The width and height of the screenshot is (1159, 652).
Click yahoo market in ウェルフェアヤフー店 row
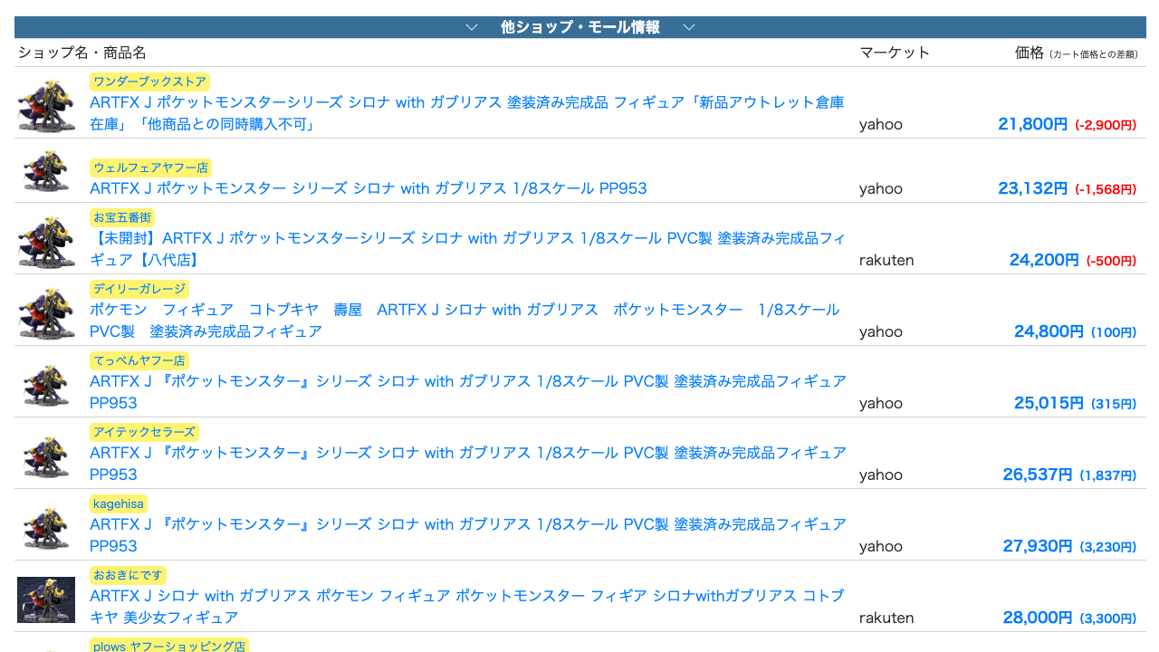(x=881, y=188)
